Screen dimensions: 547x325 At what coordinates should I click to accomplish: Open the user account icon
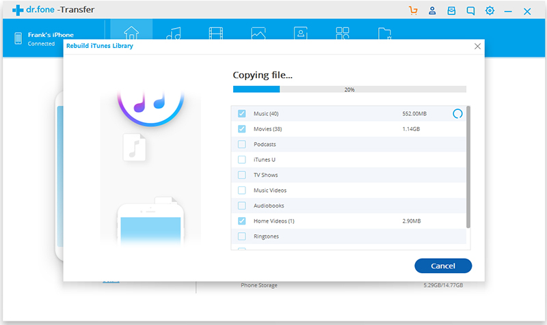(x=432, y=11)
